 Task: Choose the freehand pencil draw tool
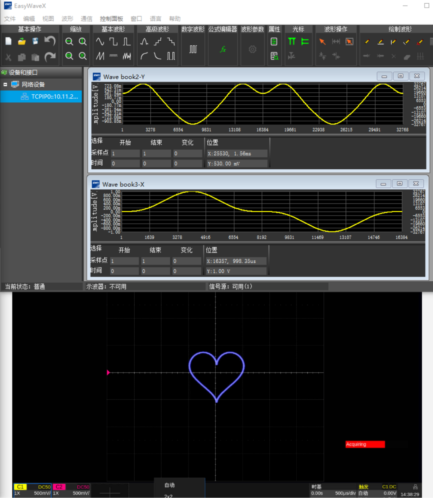click(x=367, y=42)
